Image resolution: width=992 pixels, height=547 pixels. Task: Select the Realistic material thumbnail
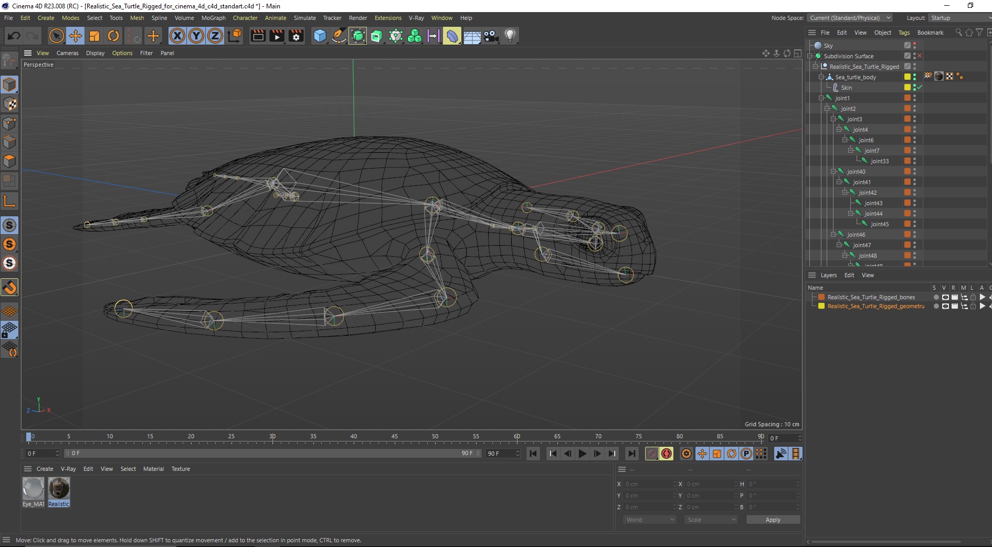[x=59, y=489]
